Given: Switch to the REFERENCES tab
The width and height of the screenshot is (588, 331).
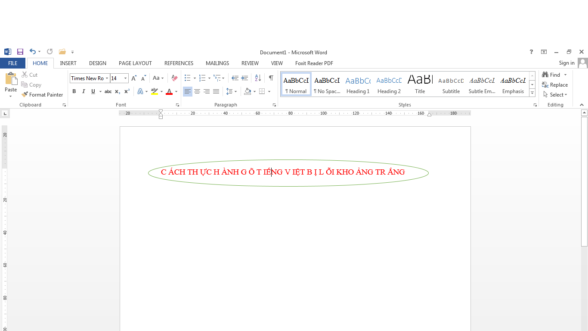Looking at the screenshot, I should click(179, 63).
